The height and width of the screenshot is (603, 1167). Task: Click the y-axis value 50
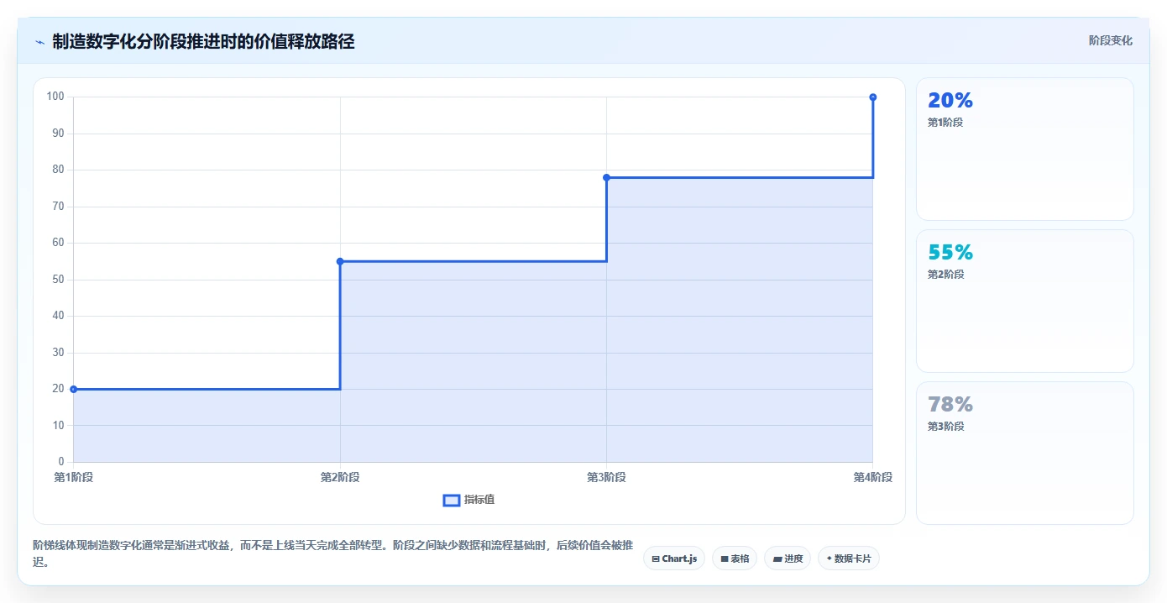(58, 279)
